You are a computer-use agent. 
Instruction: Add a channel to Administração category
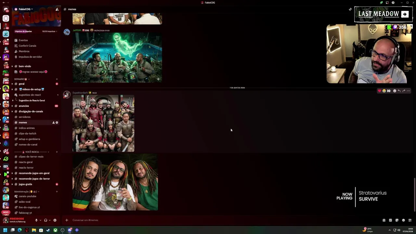(x=57, y=191)
